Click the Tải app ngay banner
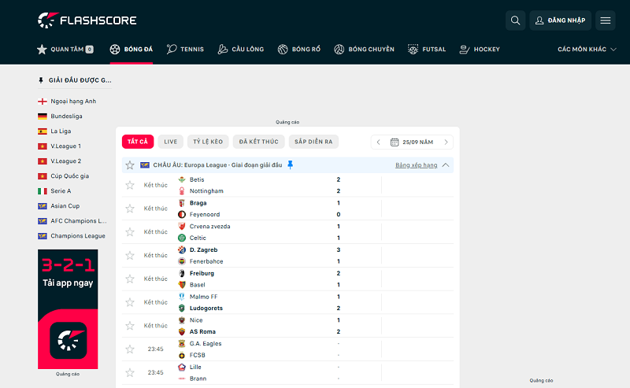Screen dimensions: 630x388 click(x=68, y=309)
